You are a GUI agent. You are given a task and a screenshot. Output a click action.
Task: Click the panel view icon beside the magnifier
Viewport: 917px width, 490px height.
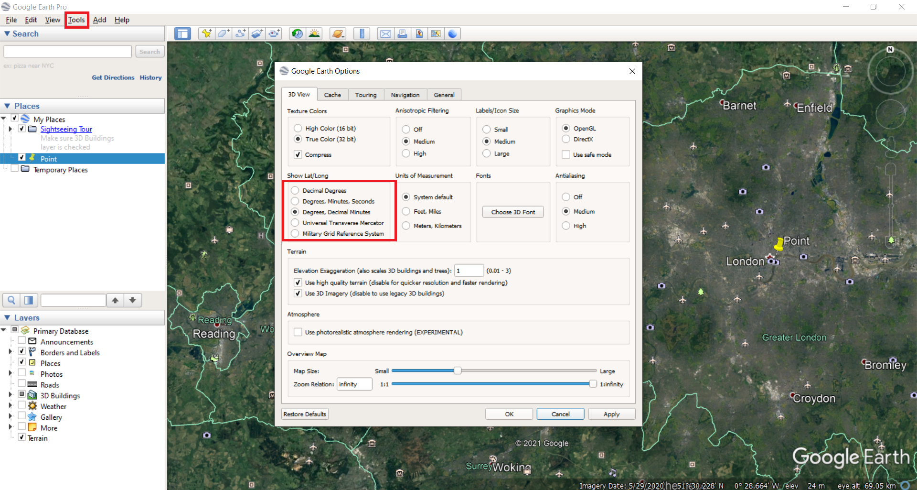(29, 300)
